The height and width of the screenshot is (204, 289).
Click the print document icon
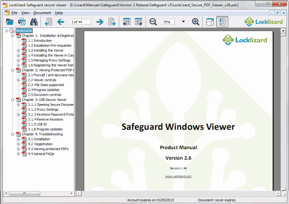pos(22,22)
